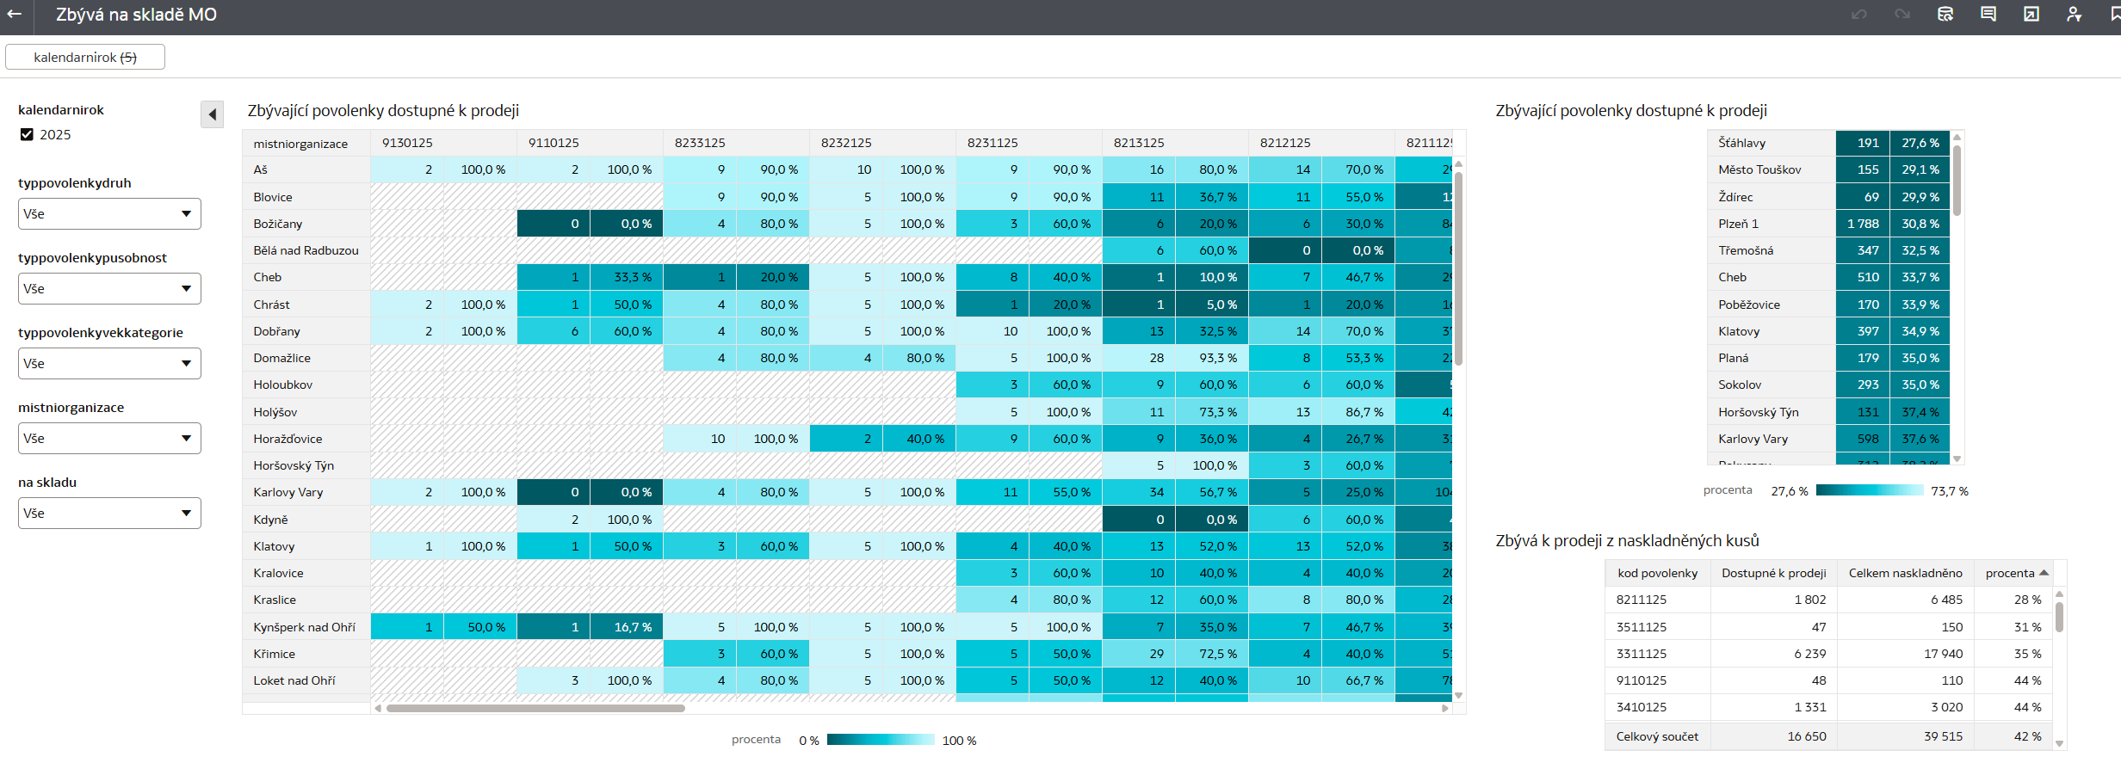Open the mistniorganizace filter dropdown
The image size is (2121, 763).
pyautogui.click(x=109, y=438)
